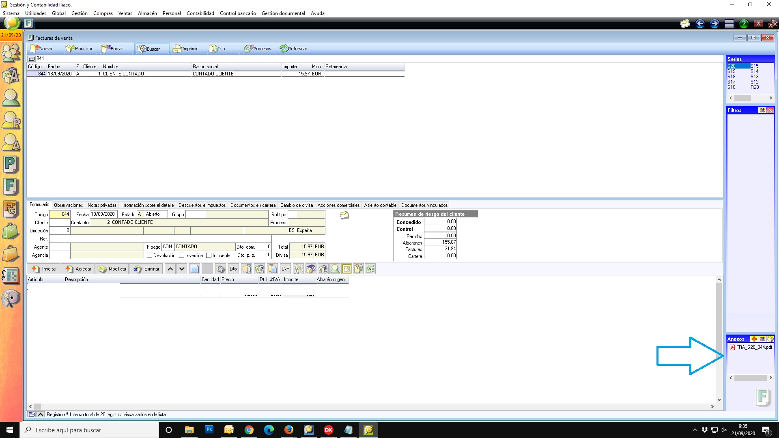Click the Eliminar line button
Image resolution: width=779 pixels, height=438 pixels.
coord(146,269)
